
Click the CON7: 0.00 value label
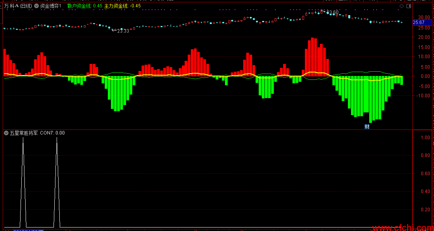point(52,133)
